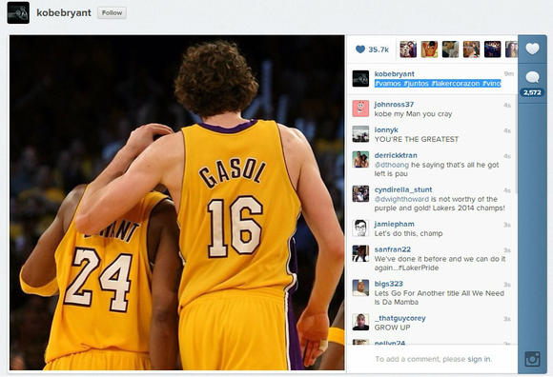Select comment 'Let's do this, champ'
553x377 pixels.
[x=408, y=233]
